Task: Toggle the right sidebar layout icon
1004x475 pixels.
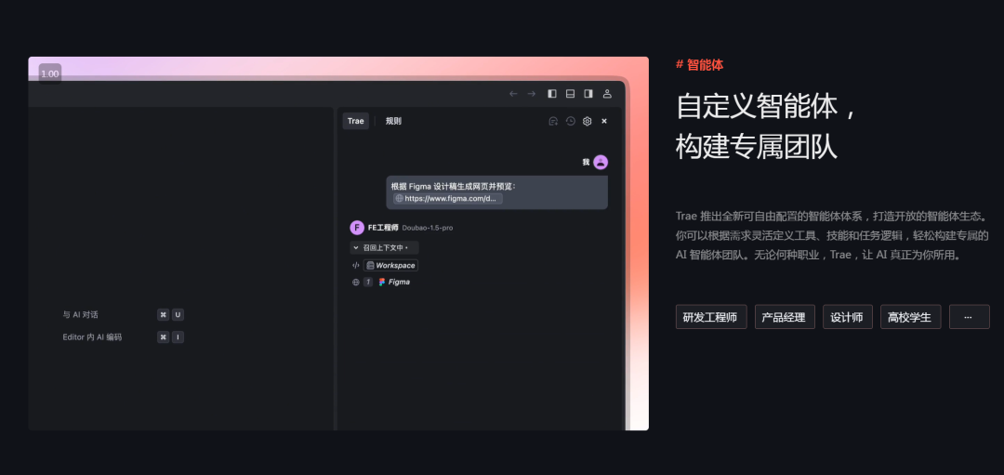Action: click(x=588, y=94)
